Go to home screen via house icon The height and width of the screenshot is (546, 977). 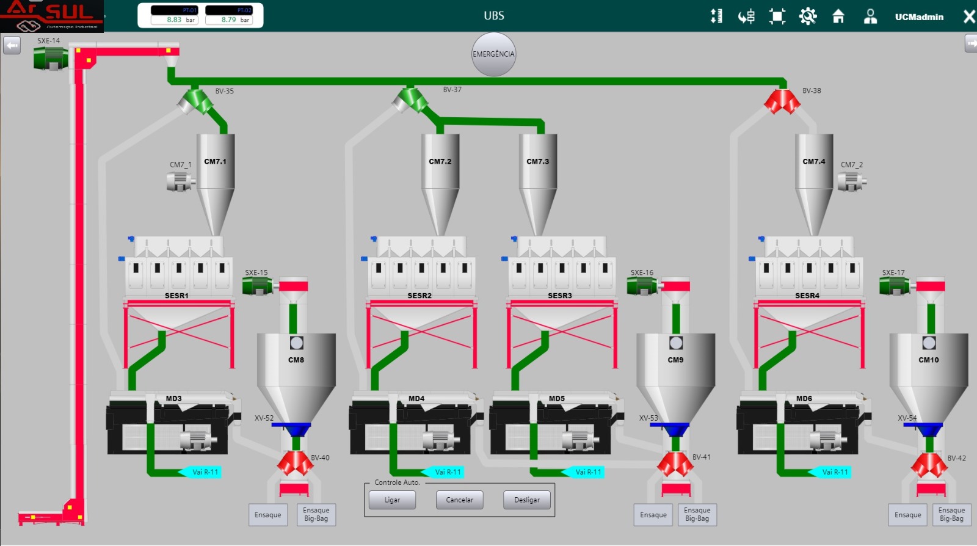pos(838,16)
